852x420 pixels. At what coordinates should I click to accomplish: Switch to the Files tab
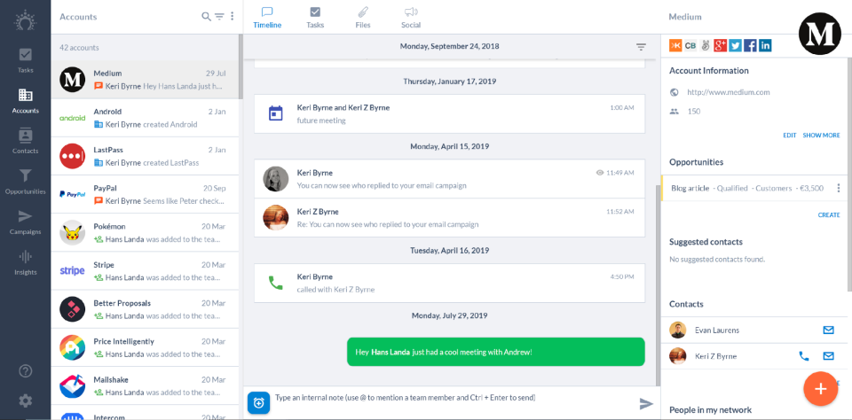pos(362,18)
